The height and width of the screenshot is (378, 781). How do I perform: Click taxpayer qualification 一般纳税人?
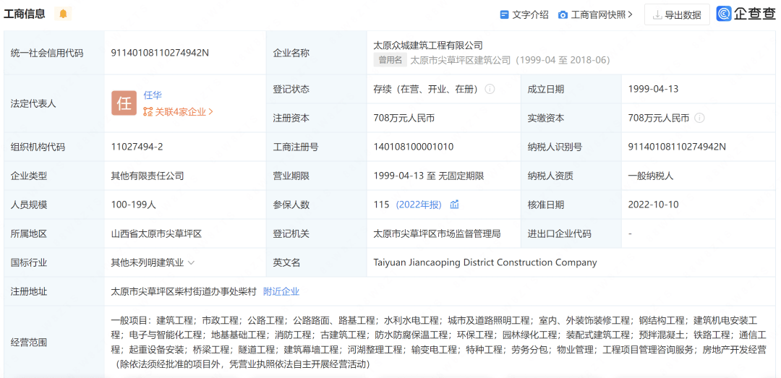(x=651, y=176)
